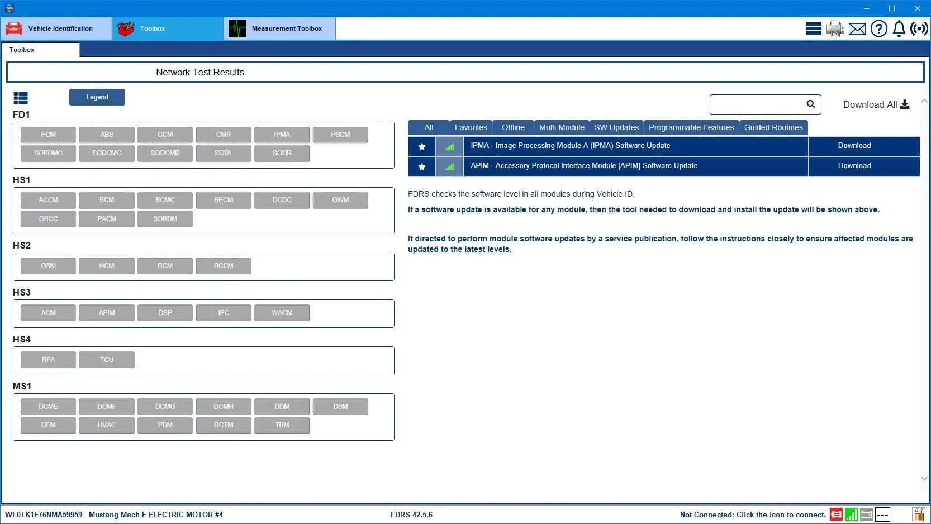Image resolution: width=931 pixels, height=524 pixels.
Task: Select the Programmable Features tab
Action: click(691, 127)
